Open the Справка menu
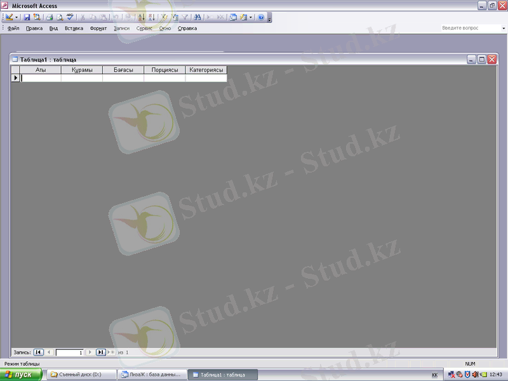This screenshot has width=508, height=381. point(187,29)
